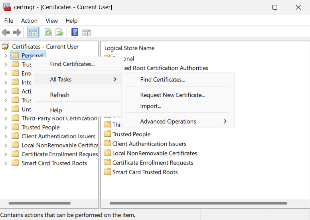This screenshot has height=220, width=310.
Task: Click the Logical Store Name column header
Action: [129, 48]
